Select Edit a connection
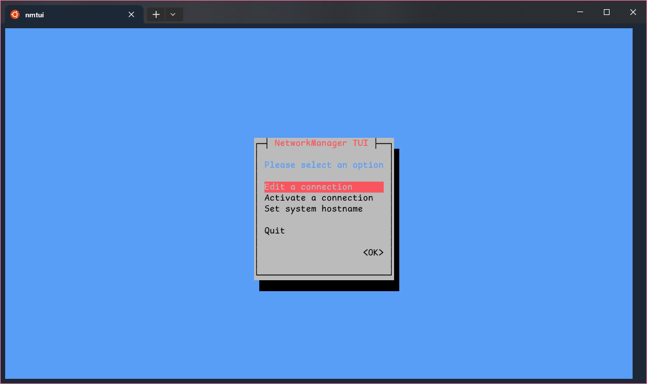 click(308, 187)
